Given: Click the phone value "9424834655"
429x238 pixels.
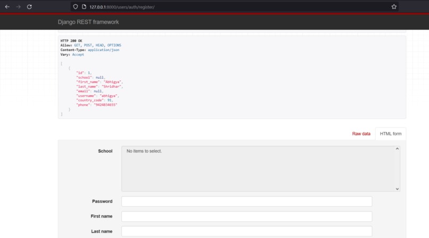Looking at the screenshot, I should click(105, 105).
